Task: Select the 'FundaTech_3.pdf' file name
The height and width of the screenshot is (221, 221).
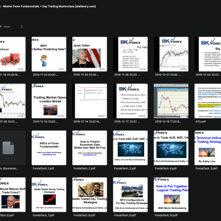Action: click(x=125, y=169)
